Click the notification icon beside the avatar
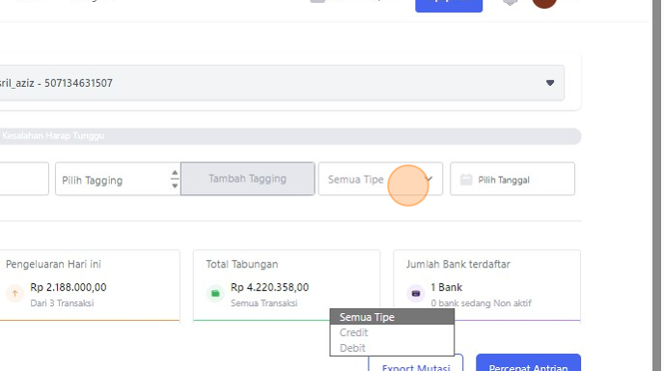 point(510,3)
